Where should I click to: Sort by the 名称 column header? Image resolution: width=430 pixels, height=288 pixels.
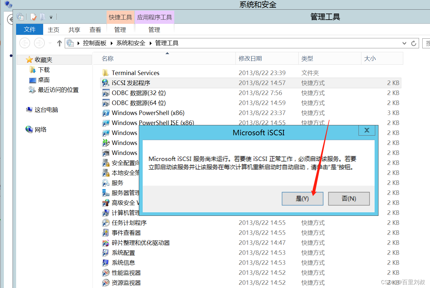pyautogui.click(x=164, y=59)
